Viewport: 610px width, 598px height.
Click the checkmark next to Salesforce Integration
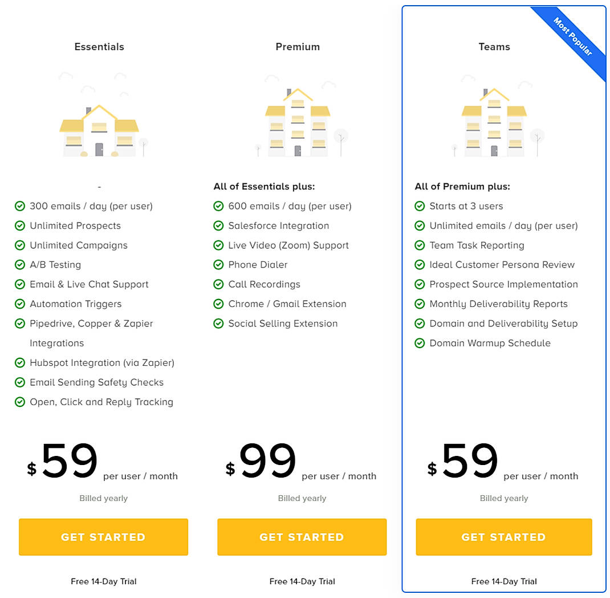pos(219,225)
